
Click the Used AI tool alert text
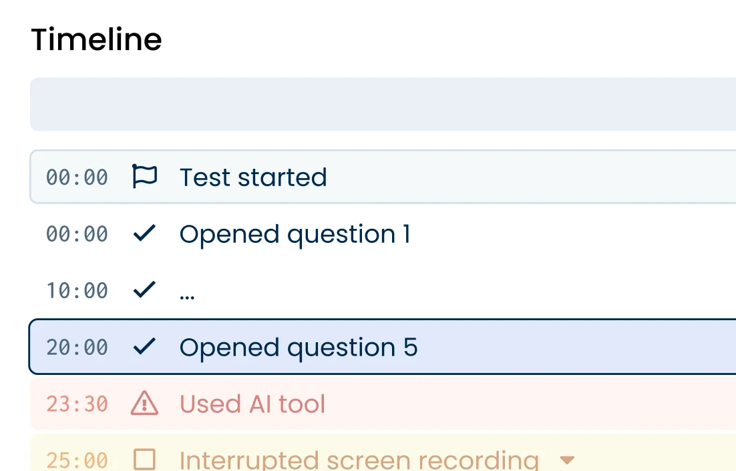pyautogui.click(x=252, y=404)
